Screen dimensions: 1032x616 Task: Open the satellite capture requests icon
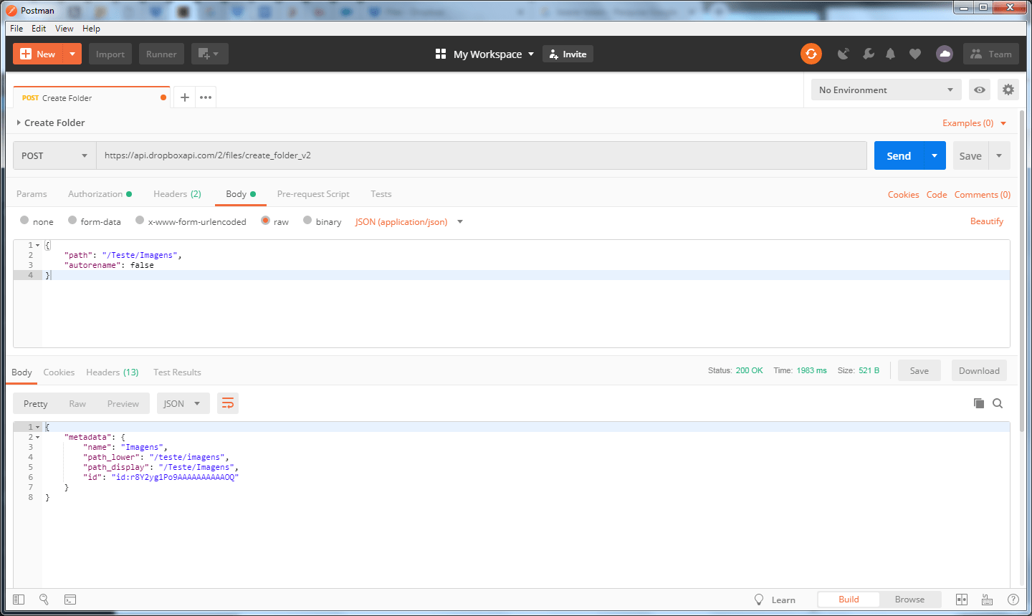pos(844,54)
